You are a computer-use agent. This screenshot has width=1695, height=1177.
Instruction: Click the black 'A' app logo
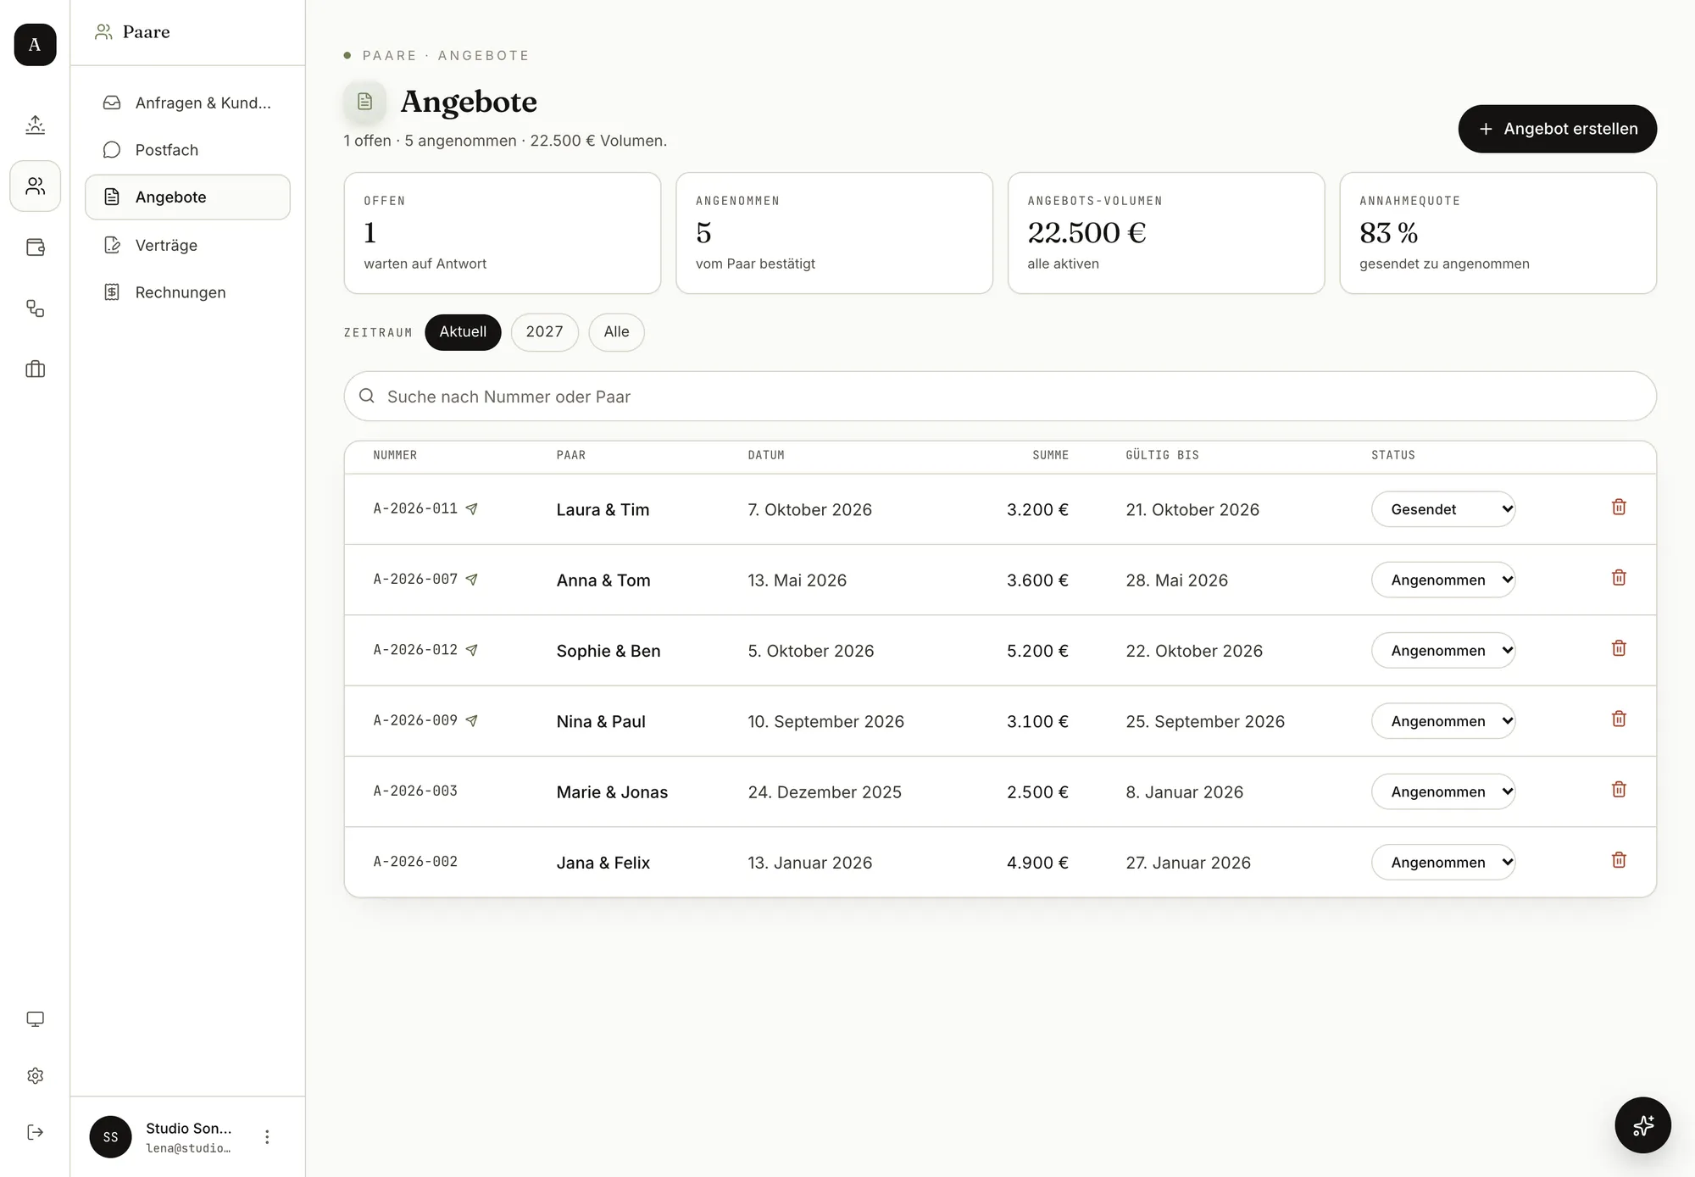coord(35,44)
